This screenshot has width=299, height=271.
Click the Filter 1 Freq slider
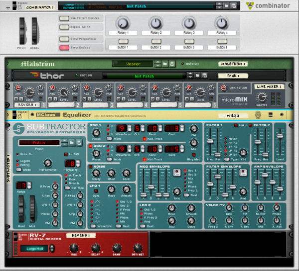click(x=210, y=141)
